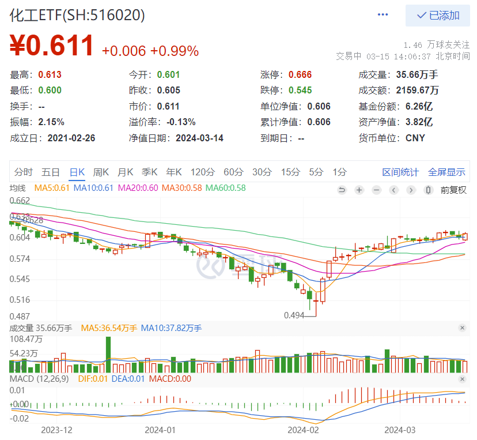Enable 全屏显示 fullscreen mode
This screenshot has height=440, width=477.
pyautogui.click(x=446, y=172)
